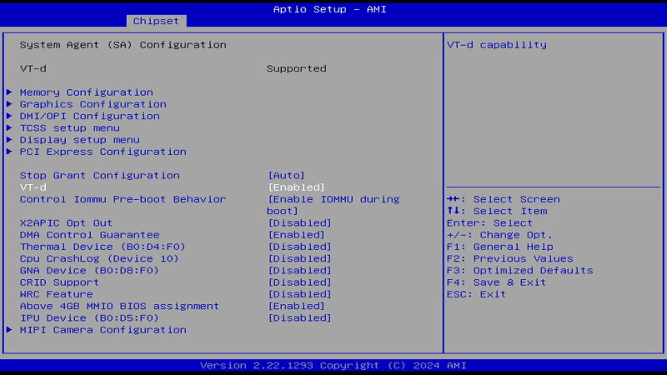Image resolution: width=667 pixels, height=375 pixels.
Task: Toggle DMA Control Guarantee [Enabled] value
Action: pos(296,235)
